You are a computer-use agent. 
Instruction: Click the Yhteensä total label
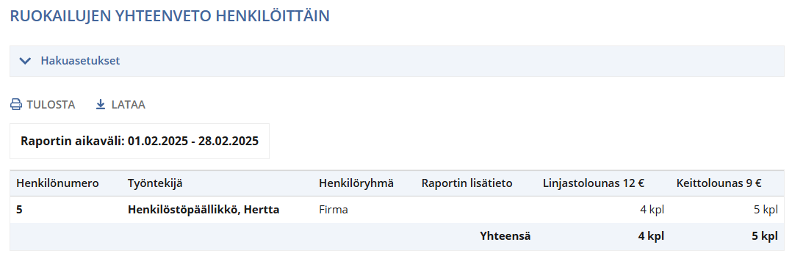pyautogui.click(x=505, y=236)
